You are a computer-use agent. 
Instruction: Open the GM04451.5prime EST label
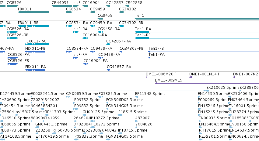coord(51,124)
